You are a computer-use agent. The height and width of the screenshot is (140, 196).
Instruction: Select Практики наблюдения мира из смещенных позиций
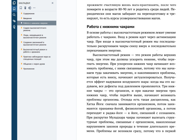36,58
